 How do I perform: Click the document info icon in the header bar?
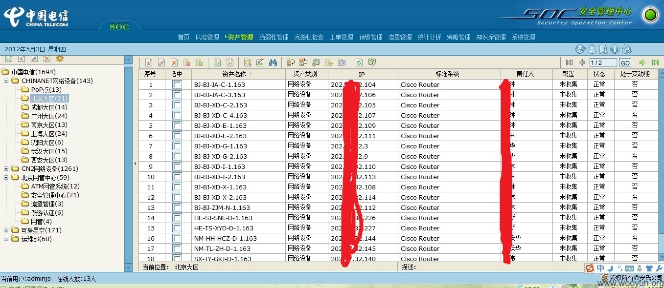603,49
